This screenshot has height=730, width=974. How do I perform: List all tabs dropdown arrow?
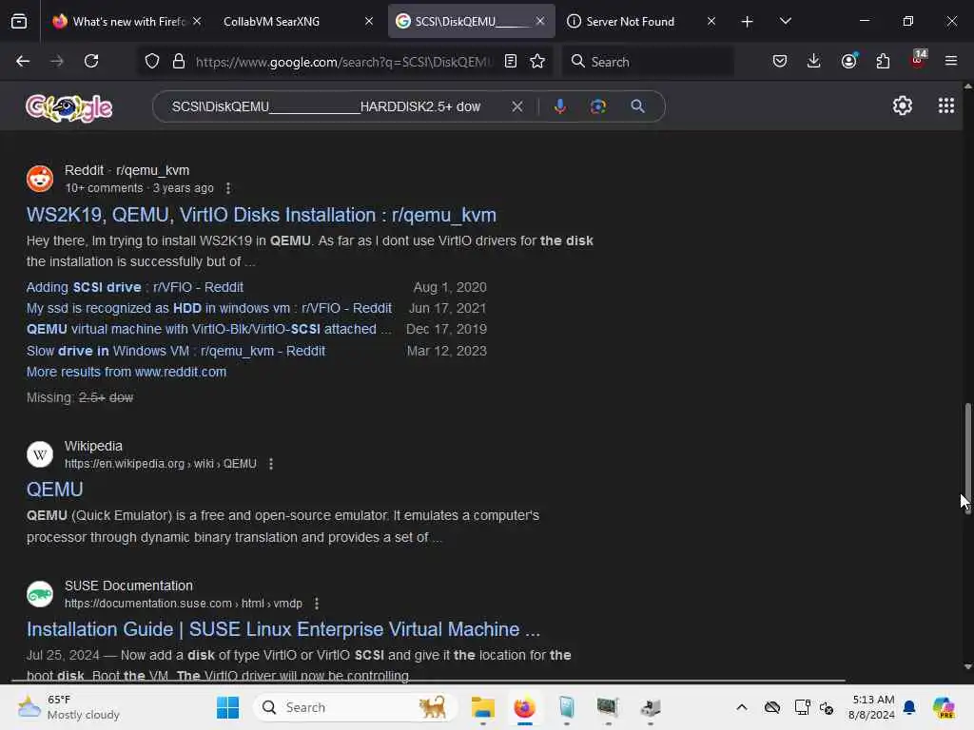(785, 21)
